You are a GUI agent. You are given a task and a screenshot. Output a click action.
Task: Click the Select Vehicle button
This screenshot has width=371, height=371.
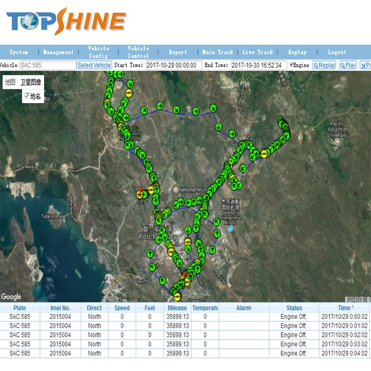click(x=94, y=66)
